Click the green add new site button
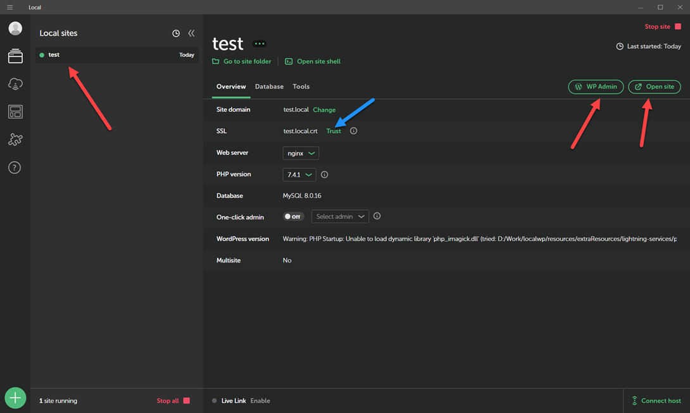Image resolution: width=690 pixels, height=413 pixels. coord(15,398)
